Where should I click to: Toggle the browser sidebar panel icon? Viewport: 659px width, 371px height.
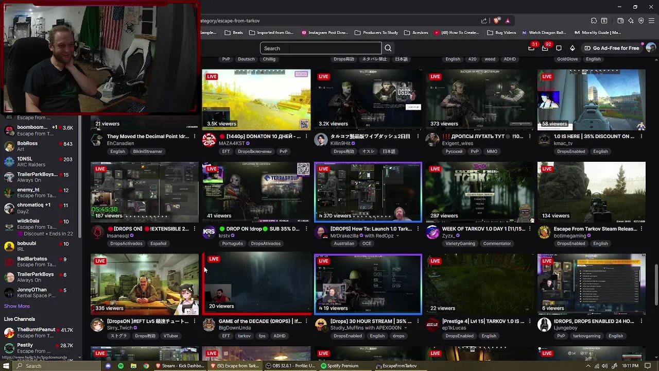pyautogui.click(x=604, y=21)
